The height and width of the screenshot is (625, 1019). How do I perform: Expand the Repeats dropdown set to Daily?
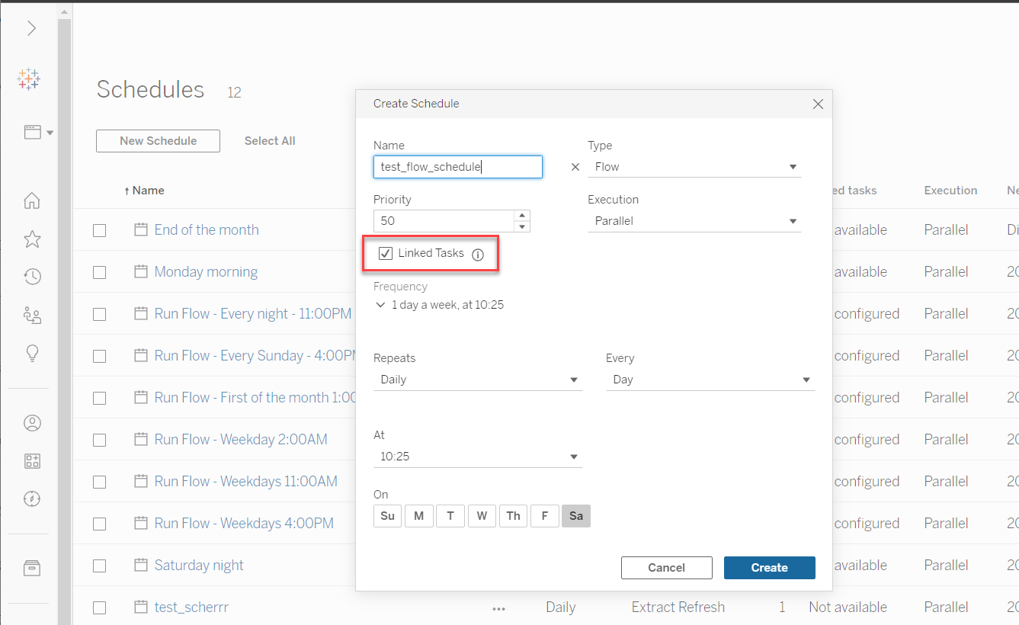477,380
